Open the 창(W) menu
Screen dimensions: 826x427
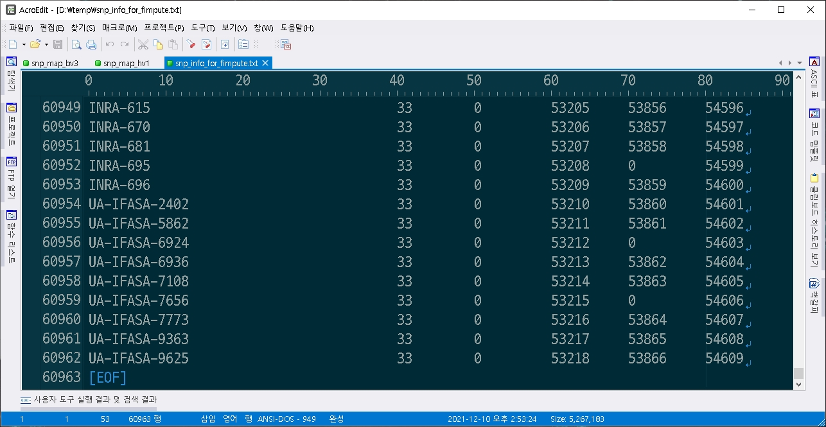tap(263, 28)
